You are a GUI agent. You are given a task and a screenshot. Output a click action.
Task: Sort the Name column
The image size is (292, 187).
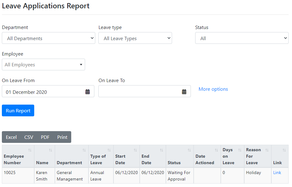click(x=51, y=150)
